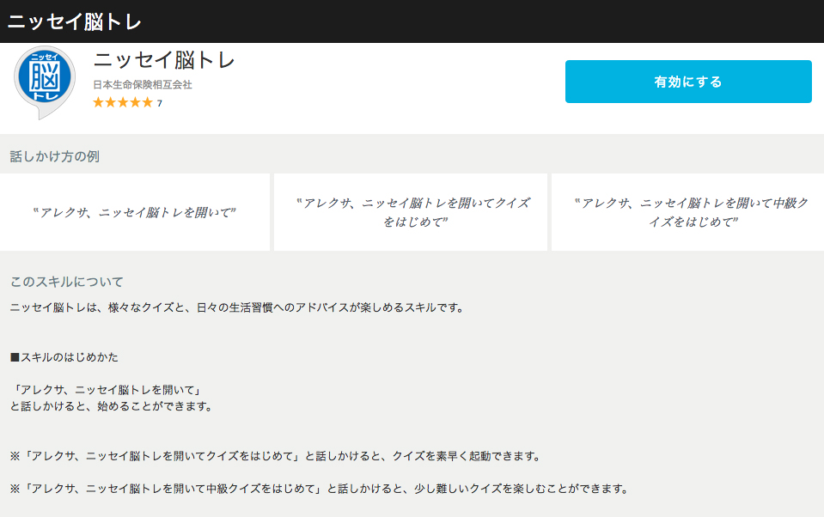Image resolution: width=824 pixels, height=517 pixels.
Task: Click the line と話しかけると、始めることができます。
Action: (x=112, y=406)
